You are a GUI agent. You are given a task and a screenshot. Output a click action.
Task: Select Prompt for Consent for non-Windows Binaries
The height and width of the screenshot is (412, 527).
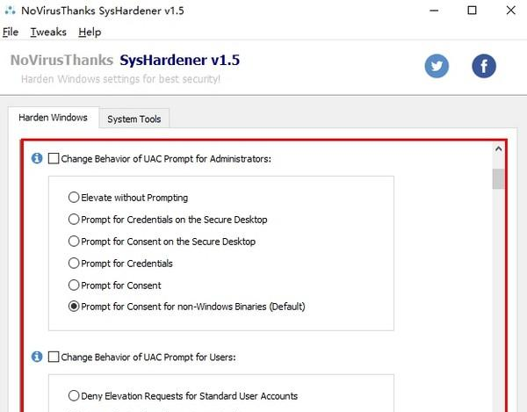coord(74,307)
